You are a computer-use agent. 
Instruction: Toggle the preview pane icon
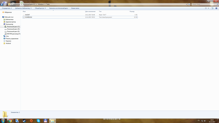pyautogui.click(x=212, y=8)
